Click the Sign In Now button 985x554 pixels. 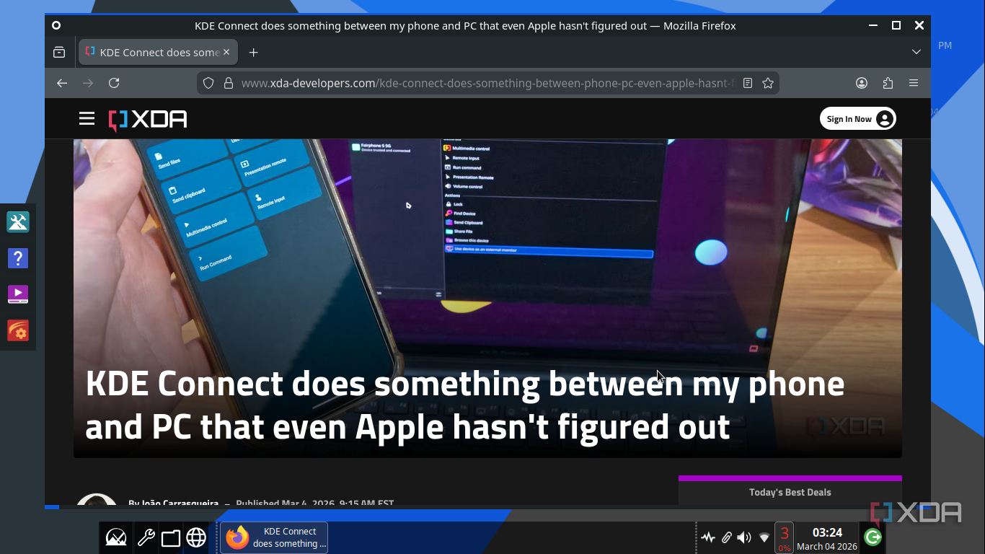[858, 119]
